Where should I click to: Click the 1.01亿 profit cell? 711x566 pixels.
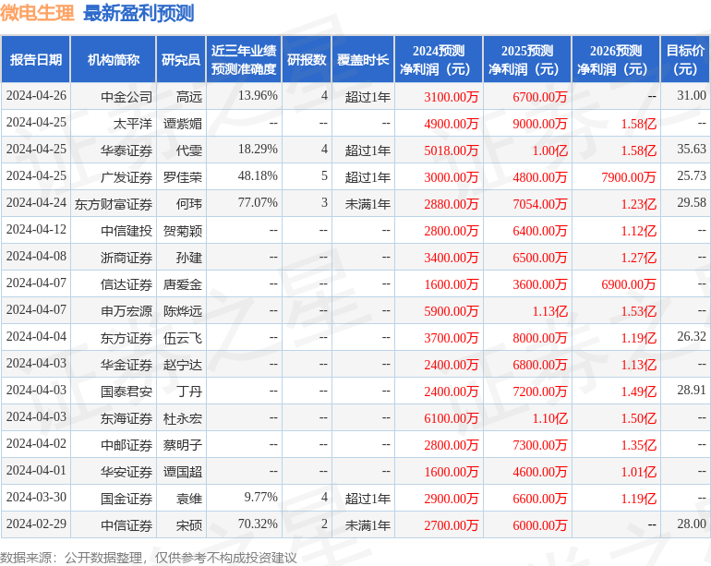point(638,471)
